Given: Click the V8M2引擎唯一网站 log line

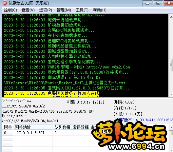Looking at the screenshot, I should point(67,67).
